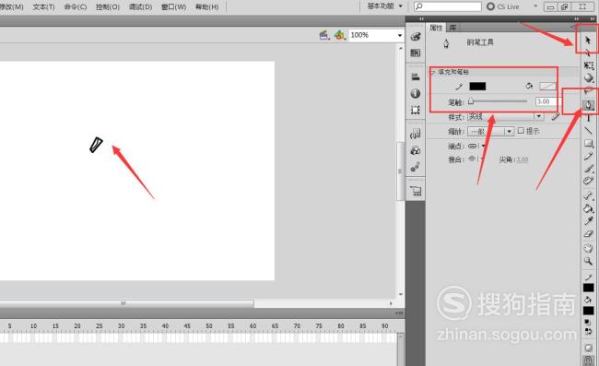Open the 样式 stroke style dropdown
599x366 pixels.
click(x=538, y=116)
